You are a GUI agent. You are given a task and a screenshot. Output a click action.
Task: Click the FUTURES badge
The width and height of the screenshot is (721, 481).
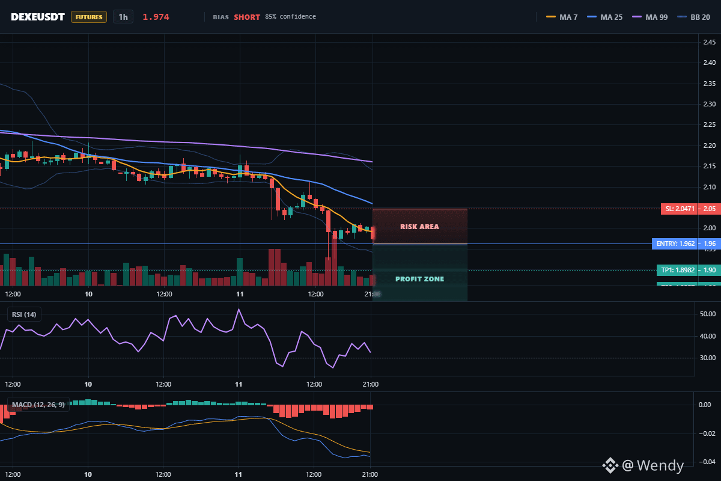[89, 17]
